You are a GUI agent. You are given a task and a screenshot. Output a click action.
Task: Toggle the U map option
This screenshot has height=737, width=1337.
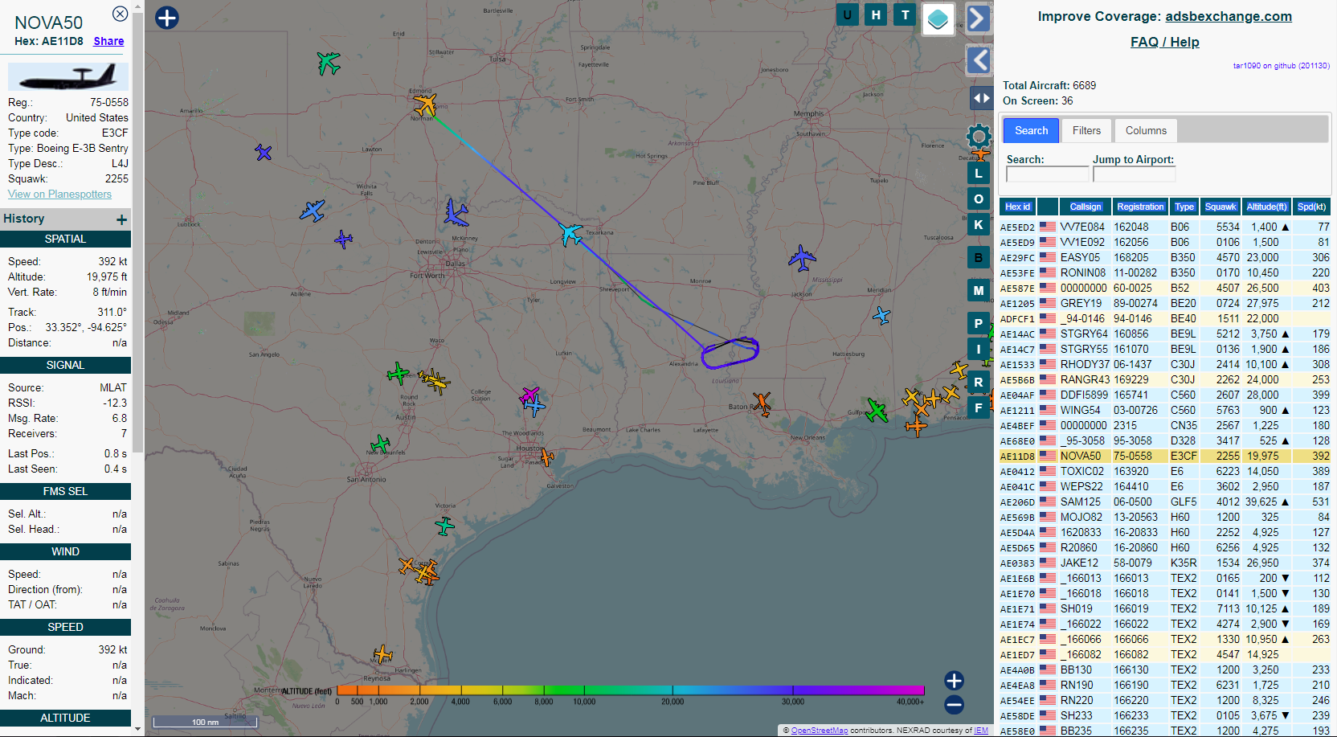[x=847, y=14]
